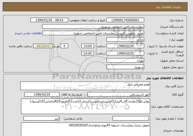
Task: Click the label نام دستگاه خریدار
Action: [172, 27]
